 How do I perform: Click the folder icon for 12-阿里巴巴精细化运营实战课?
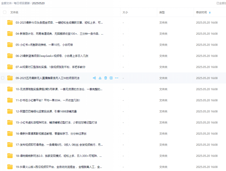click(10, 111)
